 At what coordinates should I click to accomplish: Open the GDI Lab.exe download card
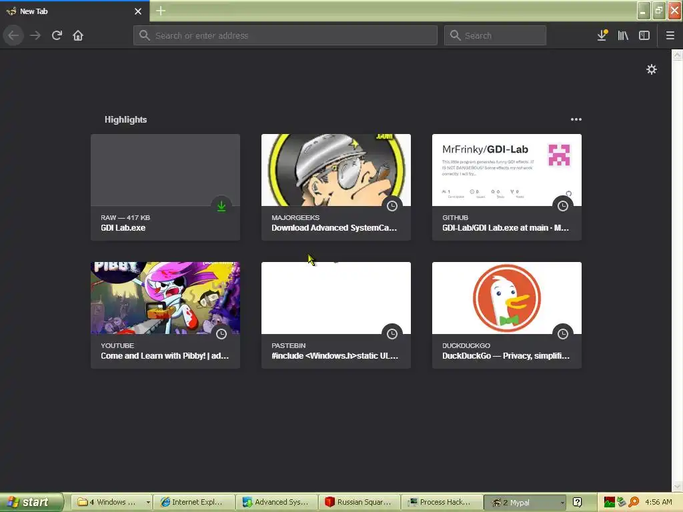pos(165,187)
